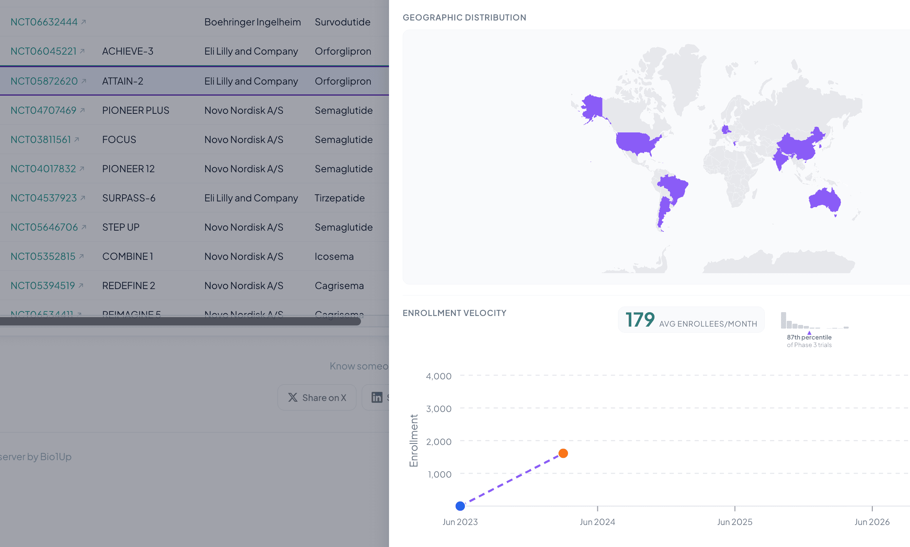
Task: Open the NCT06045221 trial link
Action: [x=44, y=51]
